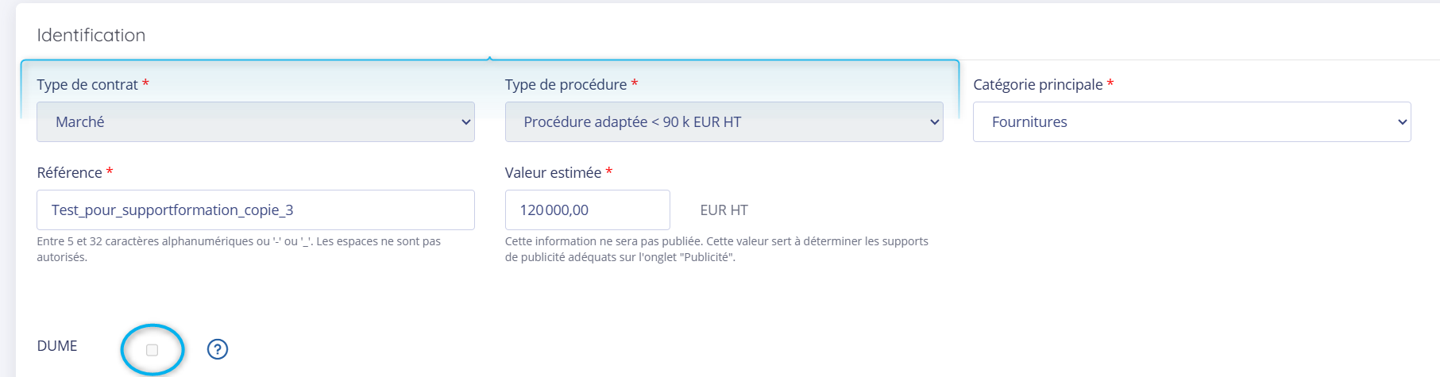Image resolution: width=1440 pixels, height=377 pixels.
Task: Click the DUME label text
Action: coord(57,346)
